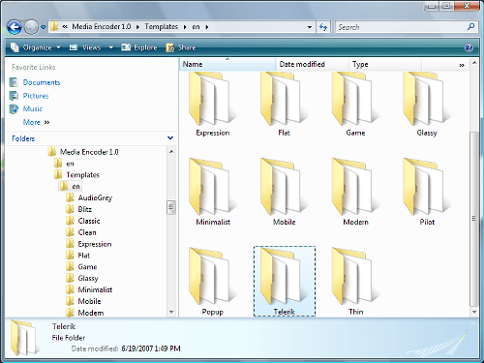The image size is (484, 363).
Task: Show more columns chevron
Action: [x=462, y=65]
